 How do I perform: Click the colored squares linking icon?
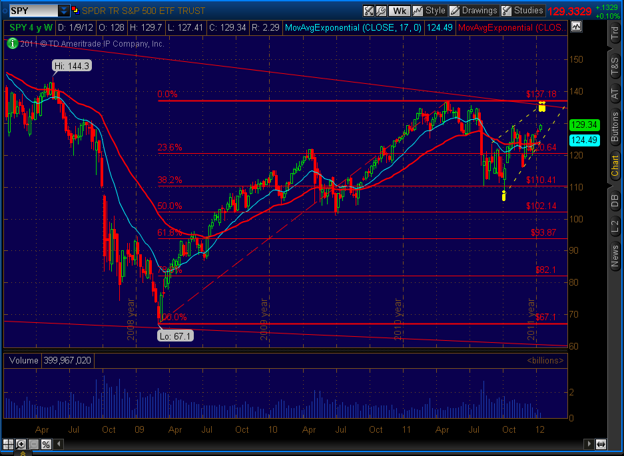(x=75, y=11)
